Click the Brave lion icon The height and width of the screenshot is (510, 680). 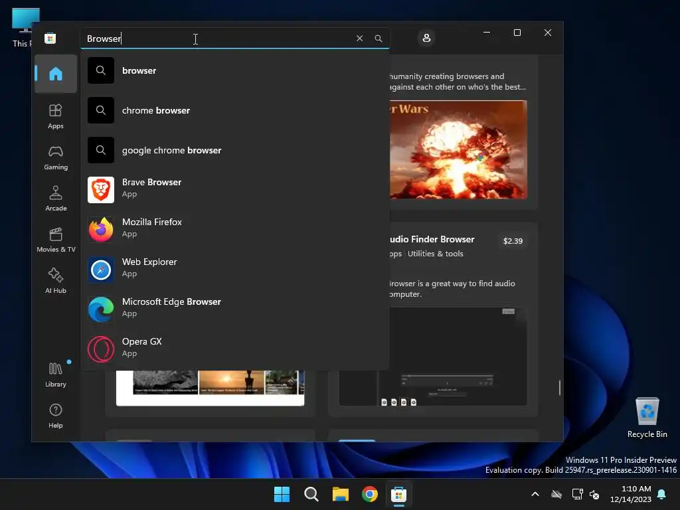(x=101, y=189)
